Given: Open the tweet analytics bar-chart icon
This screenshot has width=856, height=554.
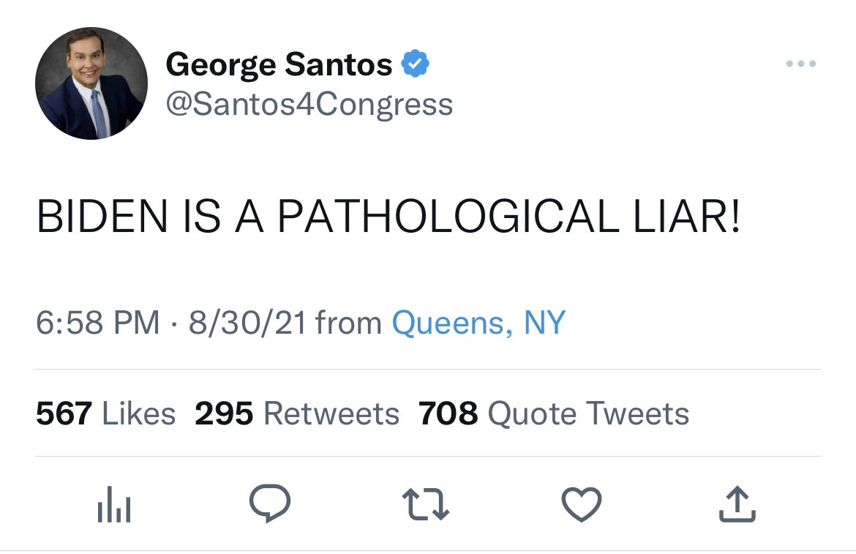Looking at the screenshot, I should pos(114,504).
